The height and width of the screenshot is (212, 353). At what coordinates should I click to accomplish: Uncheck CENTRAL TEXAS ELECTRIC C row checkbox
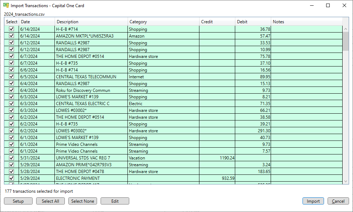pyautogui.click(x=11, y=103)
